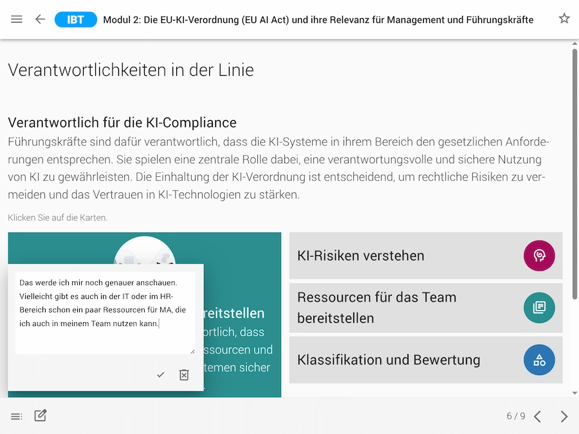Delete the note with the trash icon

[184, 375]
